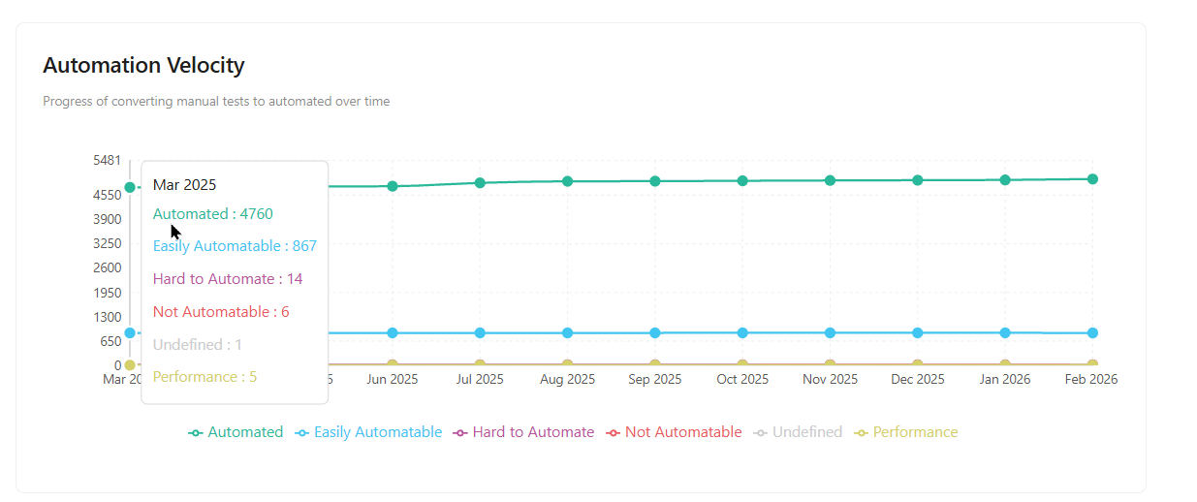
Task: Toggle Easily Automatable legend entry
Action: 368,432
